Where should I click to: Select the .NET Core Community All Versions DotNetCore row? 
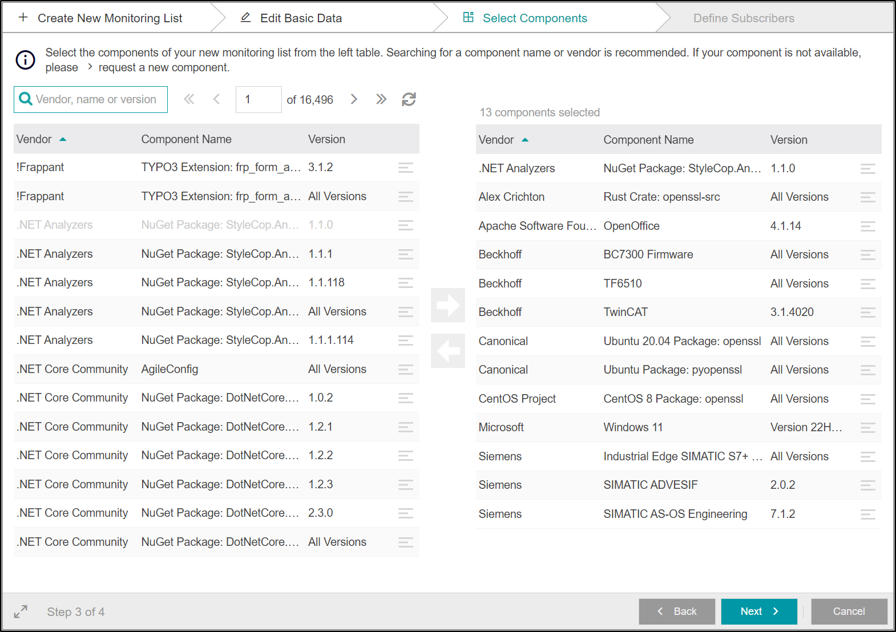tap(216, 542)
